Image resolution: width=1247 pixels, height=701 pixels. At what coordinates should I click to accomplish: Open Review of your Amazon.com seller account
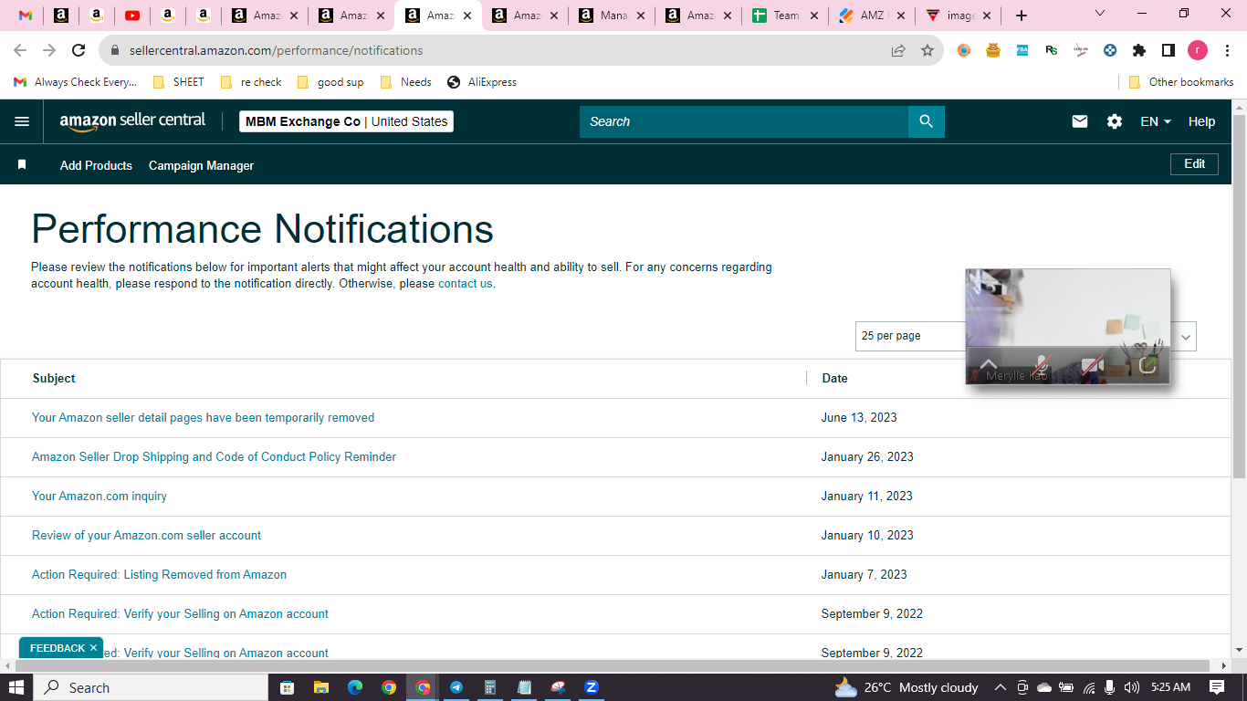tap(146, 536)
